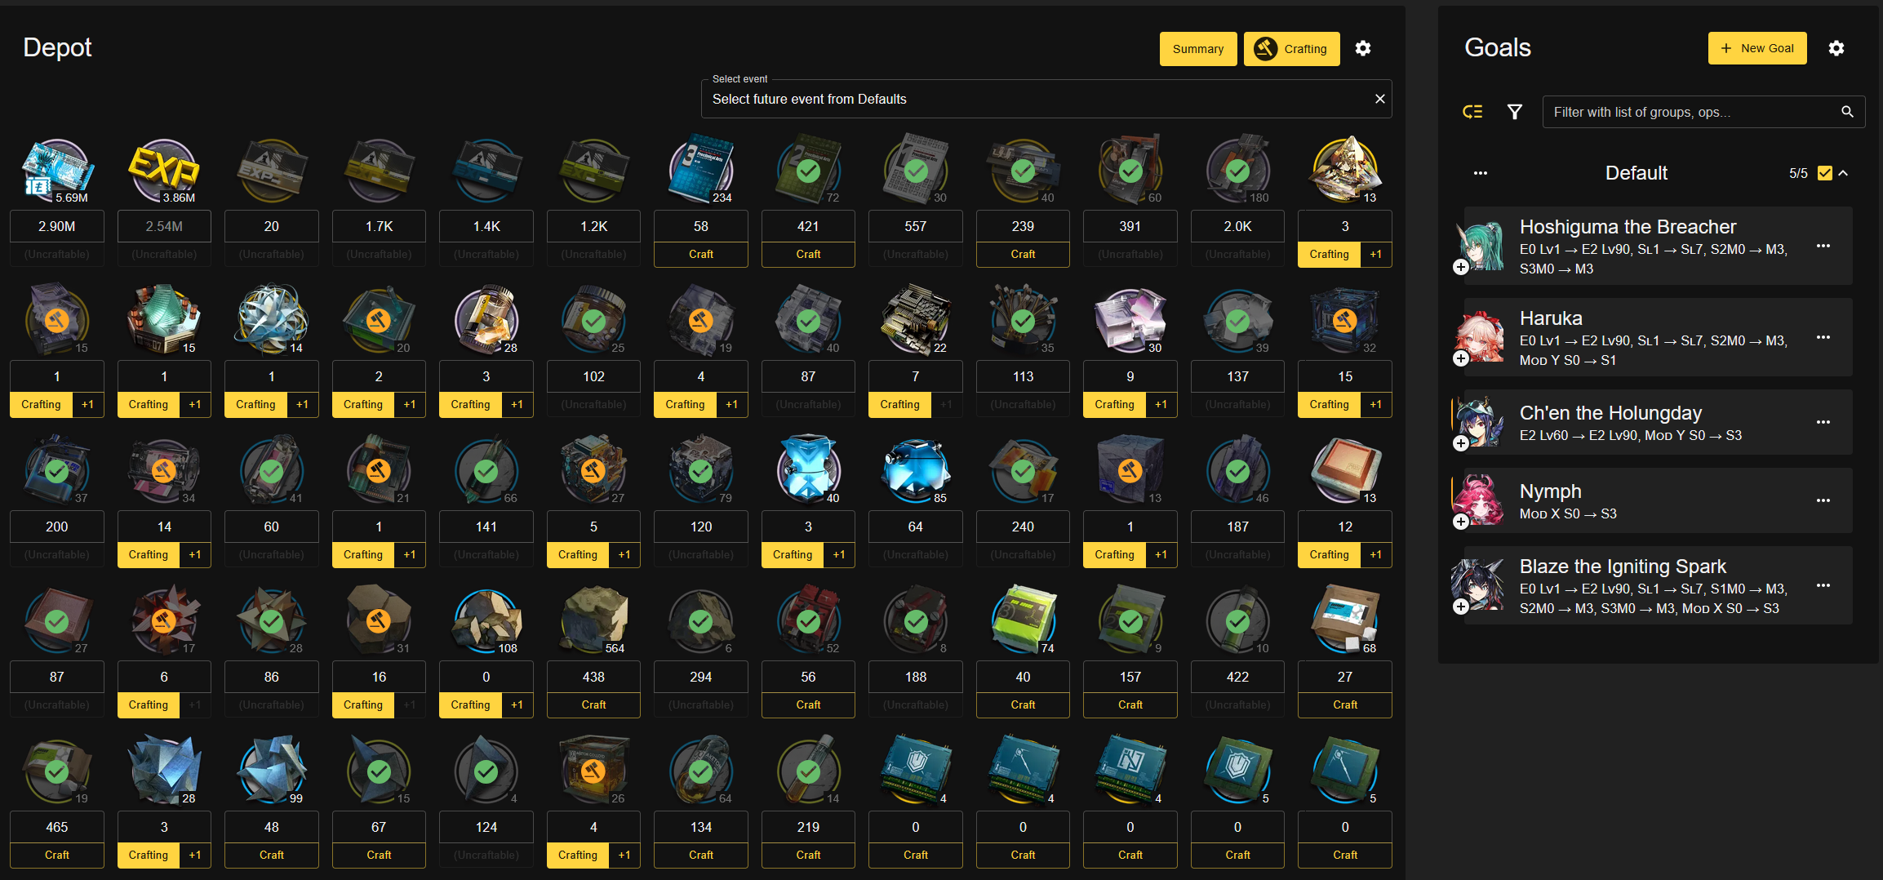The height and width of the screenshot is (880, 1883).
Task: Select the Hoshiguma the Breacher goal row
Action: tap(1658, 246)
